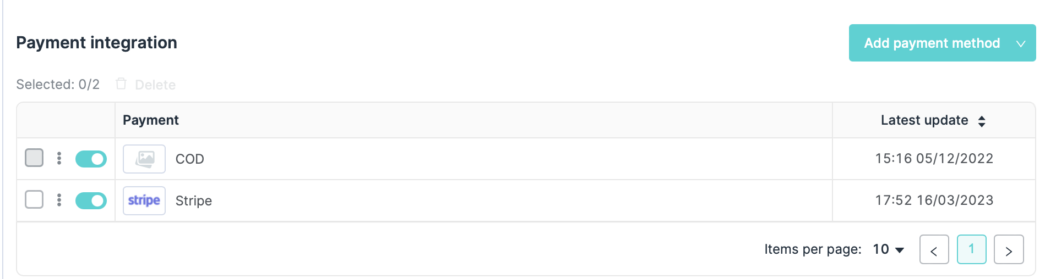The height and width of the screenshot is (279, 1045).
Task: Go to the next page arrow
Action: [1009, 250]
